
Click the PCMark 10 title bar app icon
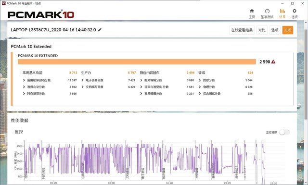pos(3,3)
